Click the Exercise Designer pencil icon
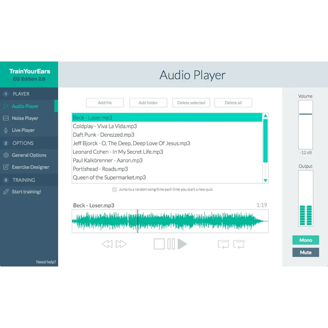The width and height of the screenshot is (328, 328). click(6, 167)
